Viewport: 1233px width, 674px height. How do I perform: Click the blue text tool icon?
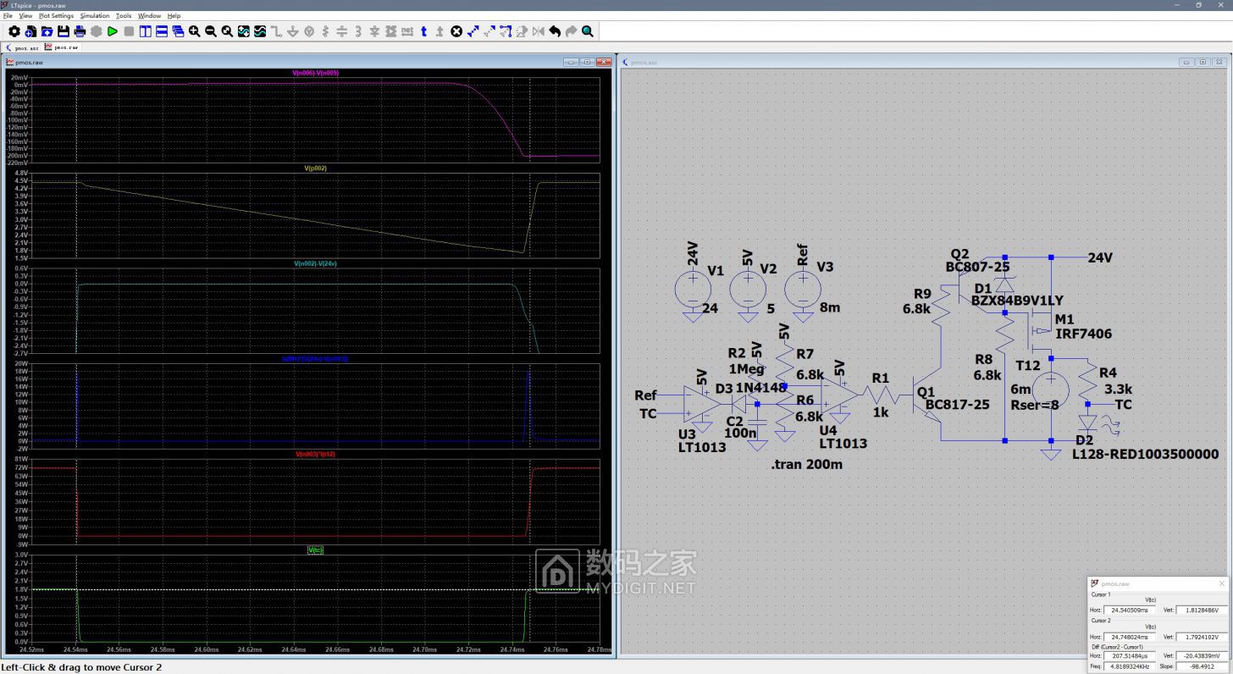423,31
